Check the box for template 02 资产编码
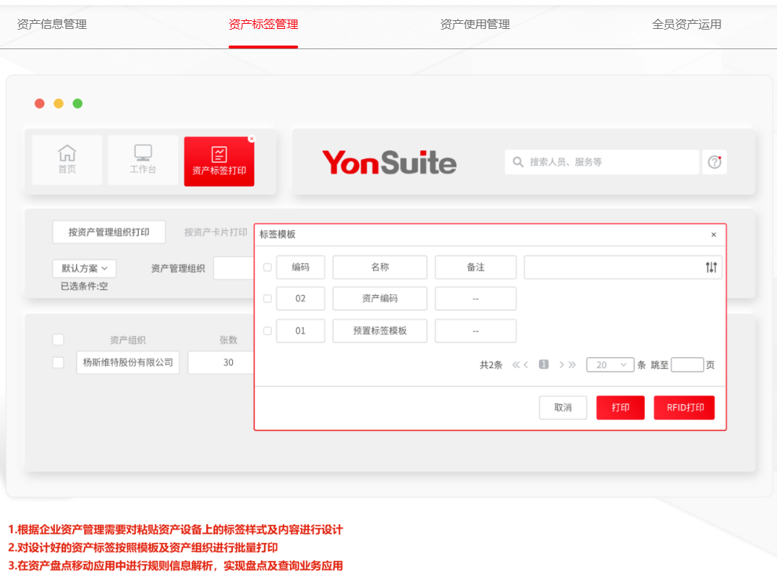777x577 pixels. 268,299
